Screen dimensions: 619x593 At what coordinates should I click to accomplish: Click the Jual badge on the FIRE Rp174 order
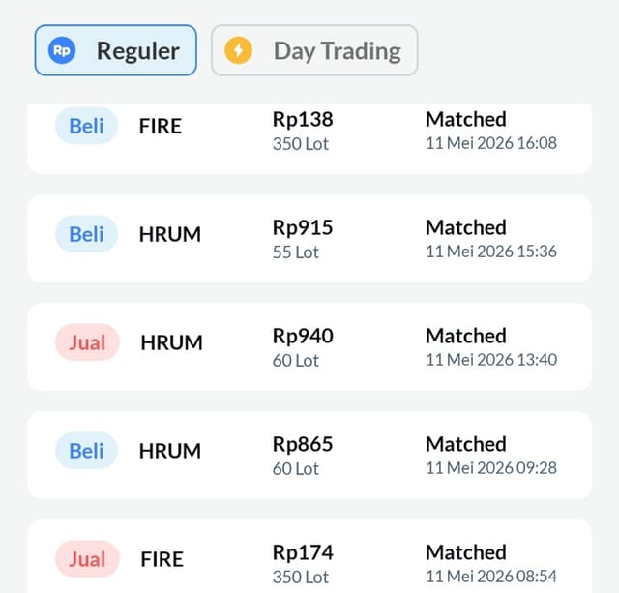point(87,559)
